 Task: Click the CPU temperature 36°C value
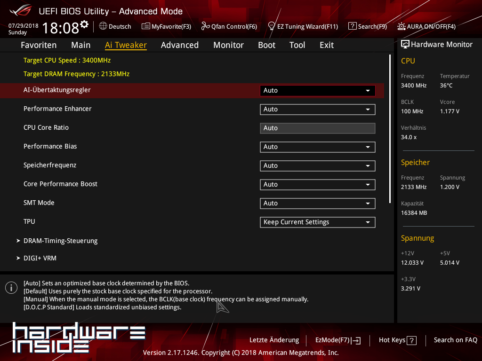(x=446, y=86)
